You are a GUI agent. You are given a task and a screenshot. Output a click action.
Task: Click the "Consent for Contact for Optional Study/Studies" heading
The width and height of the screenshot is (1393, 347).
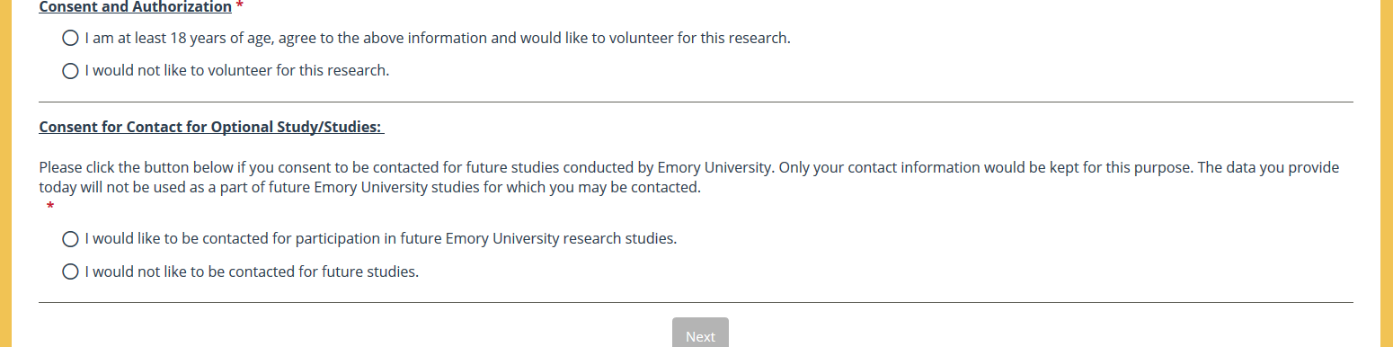pyautogui.click(x=211, y=128)
